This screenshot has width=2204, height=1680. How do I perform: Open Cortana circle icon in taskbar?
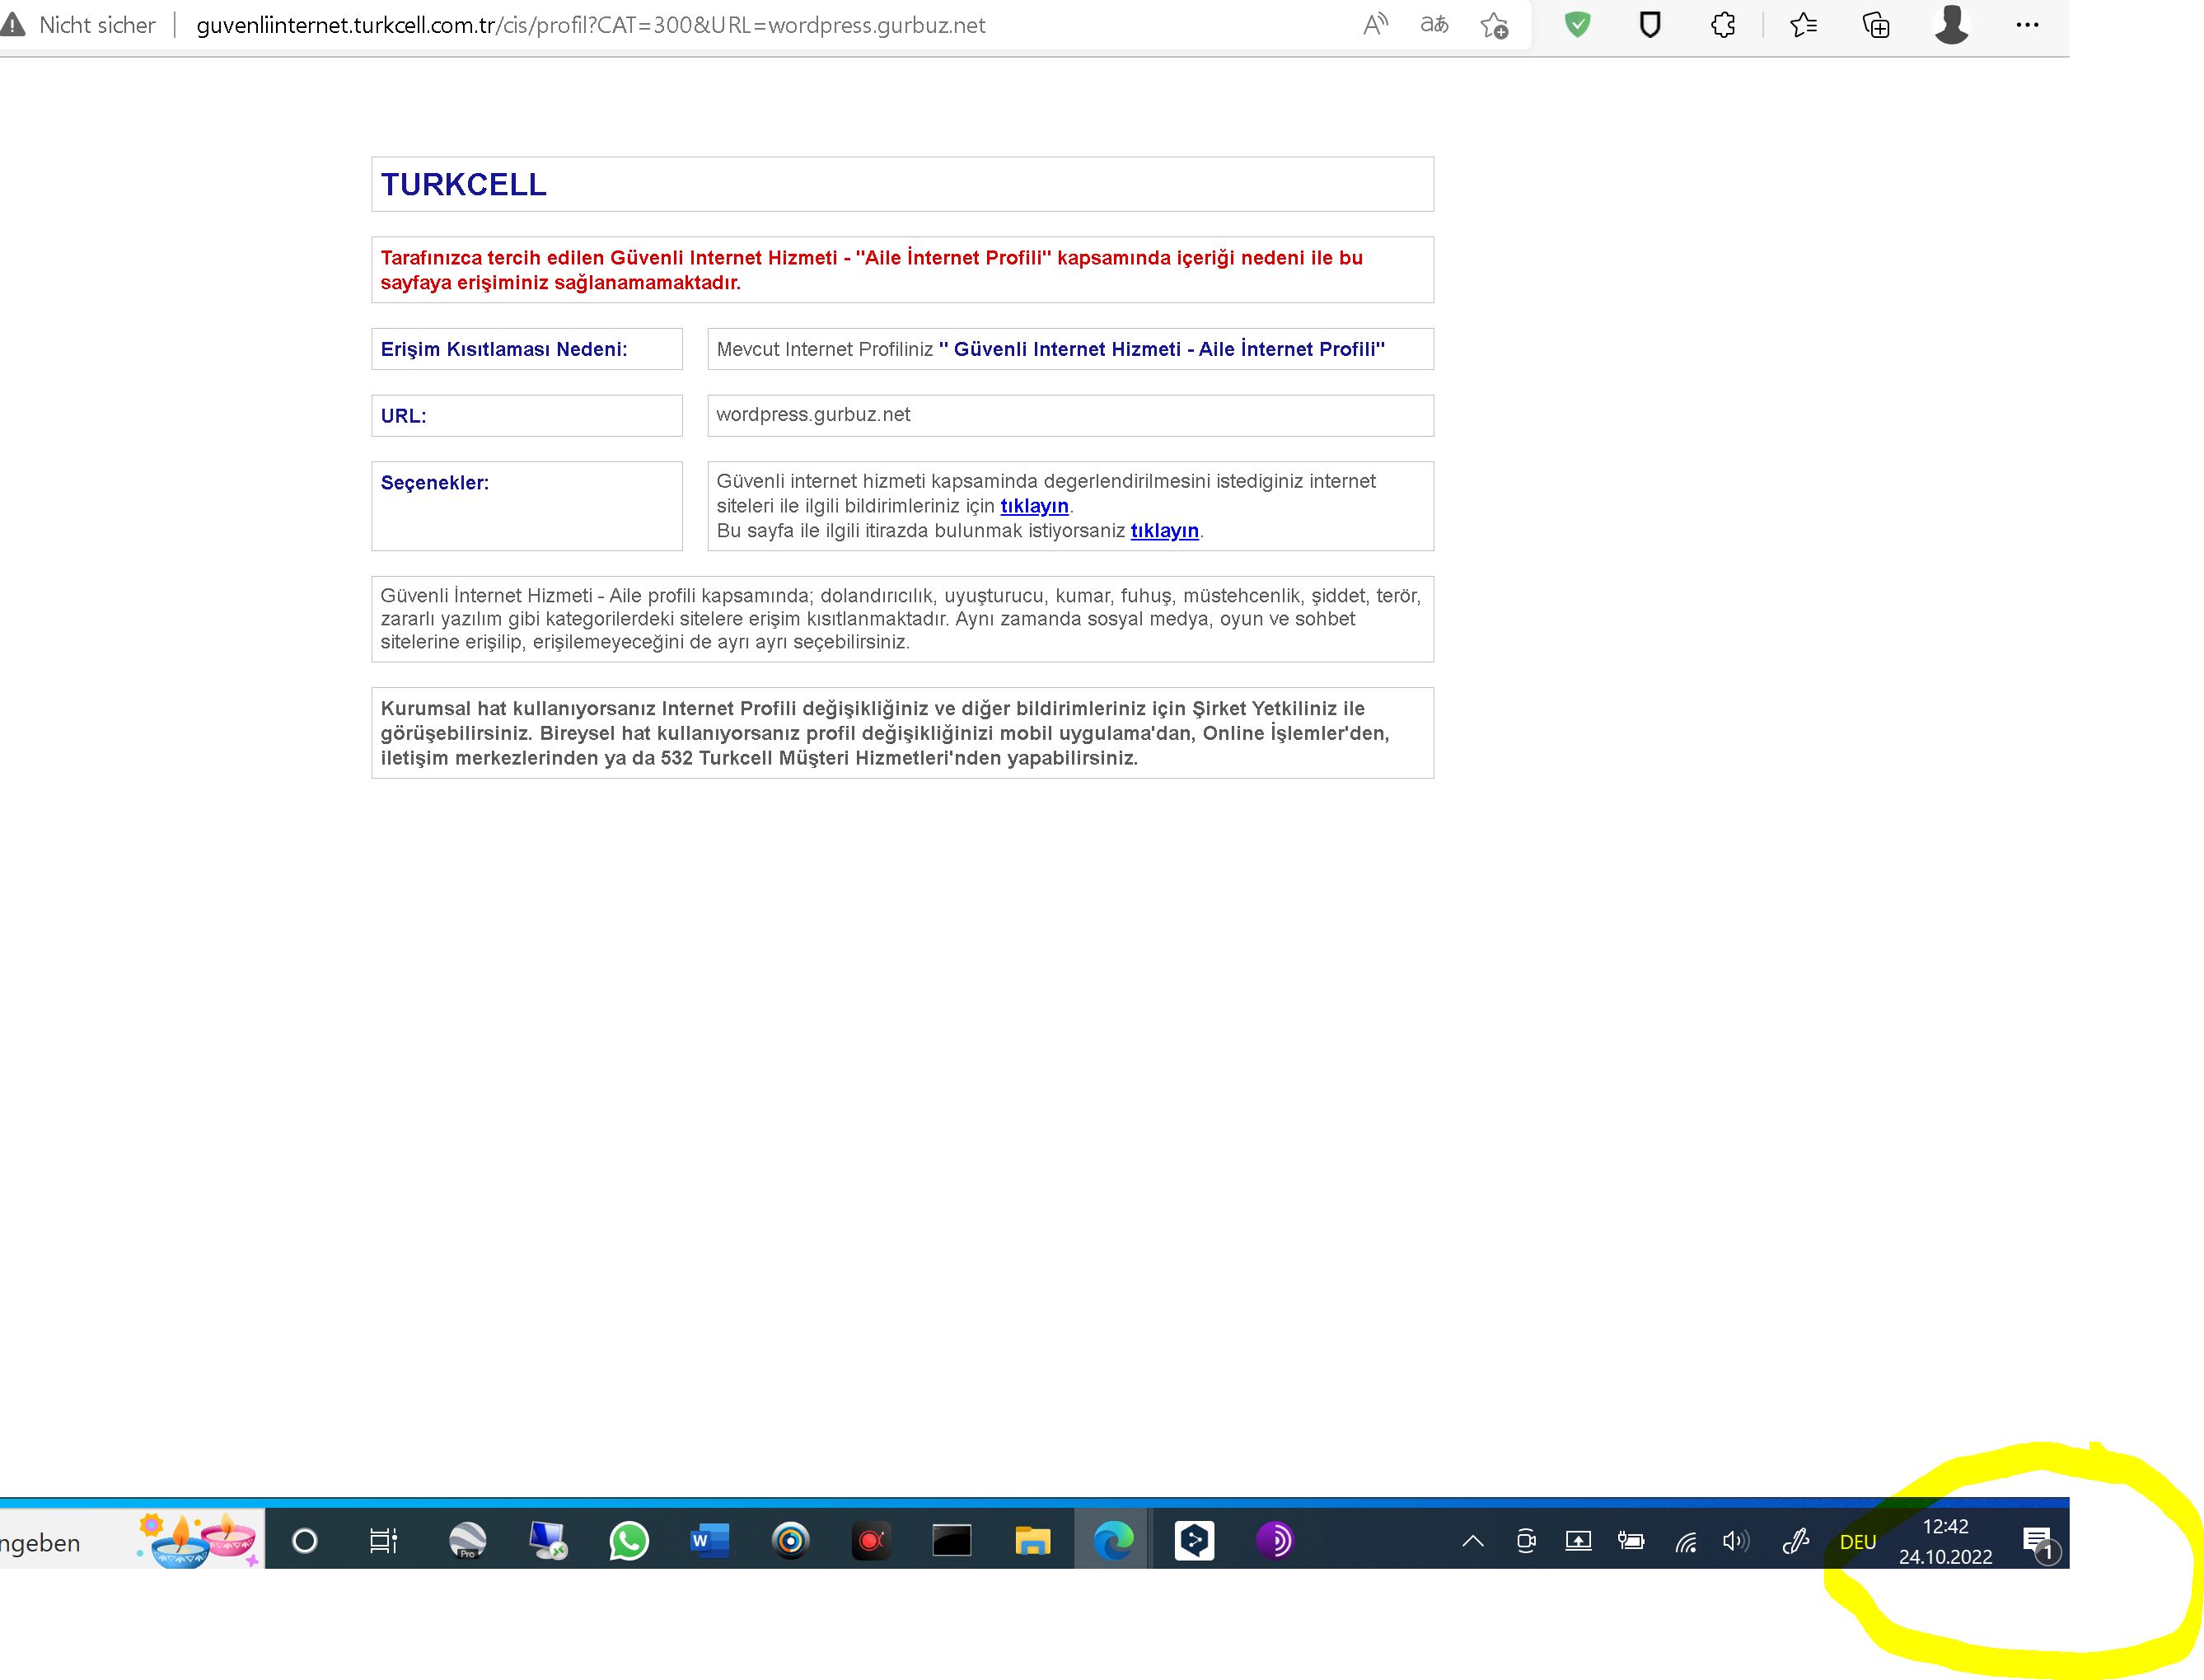(x=304, y=1541)
